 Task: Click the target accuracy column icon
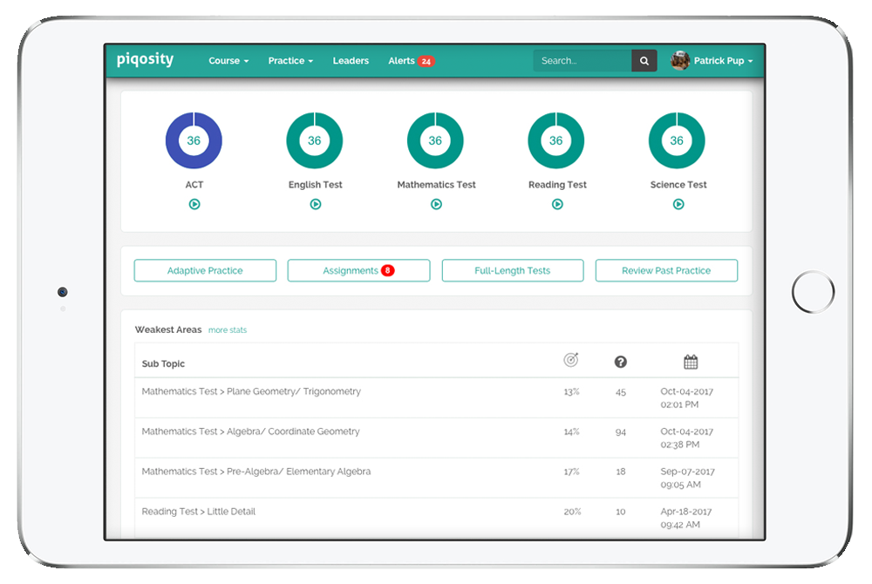pos(571,361)
